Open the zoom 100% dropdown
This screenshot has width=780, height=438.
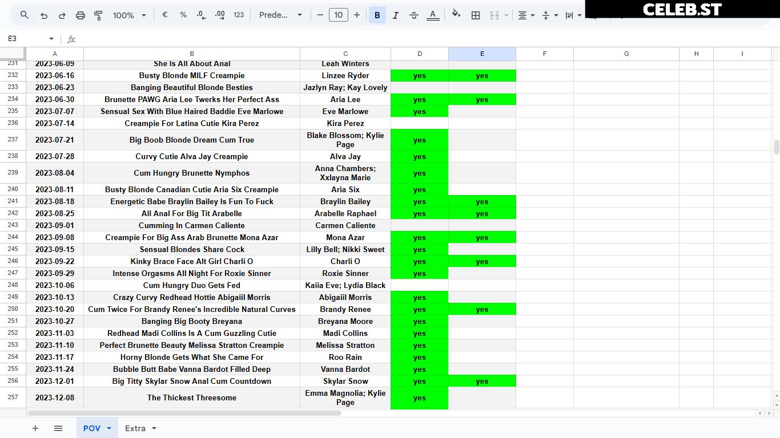[x=130, y=15]
